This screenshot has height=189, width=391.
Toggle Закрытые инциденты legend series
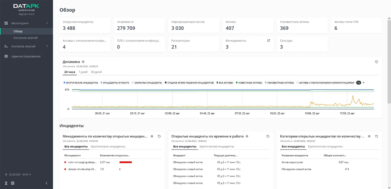148,83
